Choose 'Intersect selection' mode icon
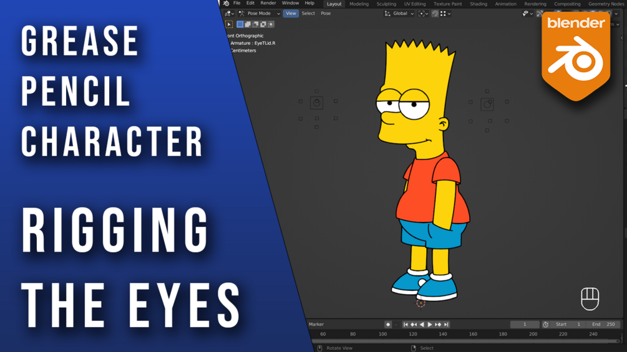This screenshot has width=627, height=352. pyautogui.click(x=271, y=24)
